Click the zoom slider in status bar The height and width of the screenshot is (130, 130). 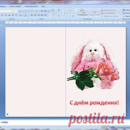122,127
